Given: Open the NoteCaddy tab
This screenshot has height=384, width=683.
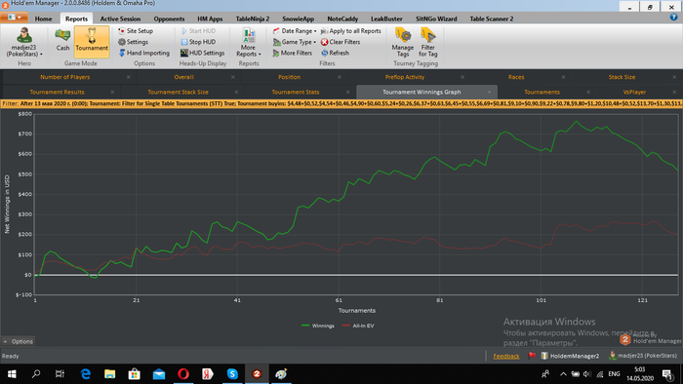Looking at the screenshot, I should 342,19.
